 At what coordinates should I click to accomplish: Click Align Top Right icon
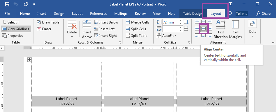(x=210, y=22)
